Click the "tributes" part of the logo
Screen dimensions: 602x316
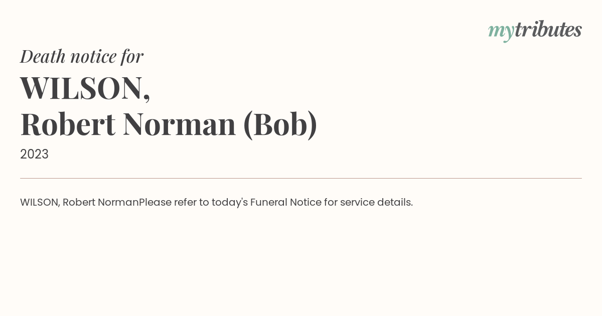tap(548, 29)
